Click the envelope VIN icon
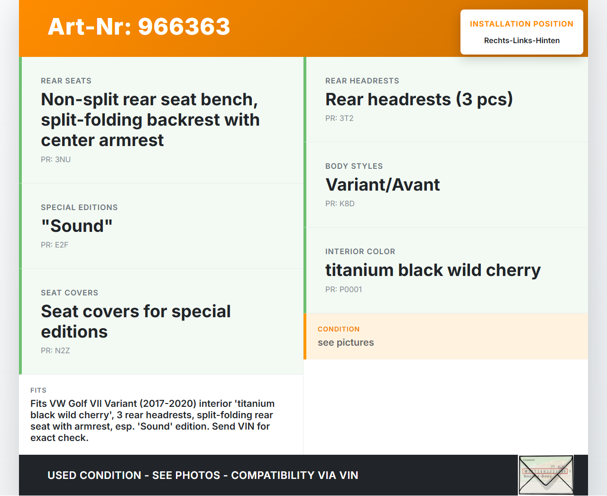This screenshot has height=496, width=607. [x=546, y=475]
